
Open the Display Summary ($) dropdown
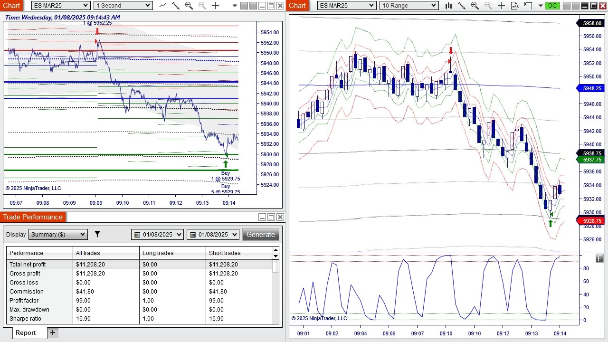tap(58, 234)
